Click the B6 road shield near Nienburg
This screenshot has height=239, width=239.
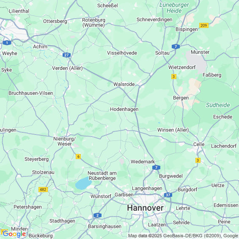click(78, 157)
